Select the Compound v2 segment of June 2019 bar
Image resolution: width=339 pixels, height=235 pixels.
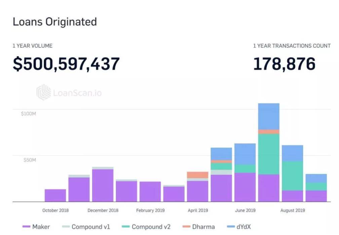(245, 169)
